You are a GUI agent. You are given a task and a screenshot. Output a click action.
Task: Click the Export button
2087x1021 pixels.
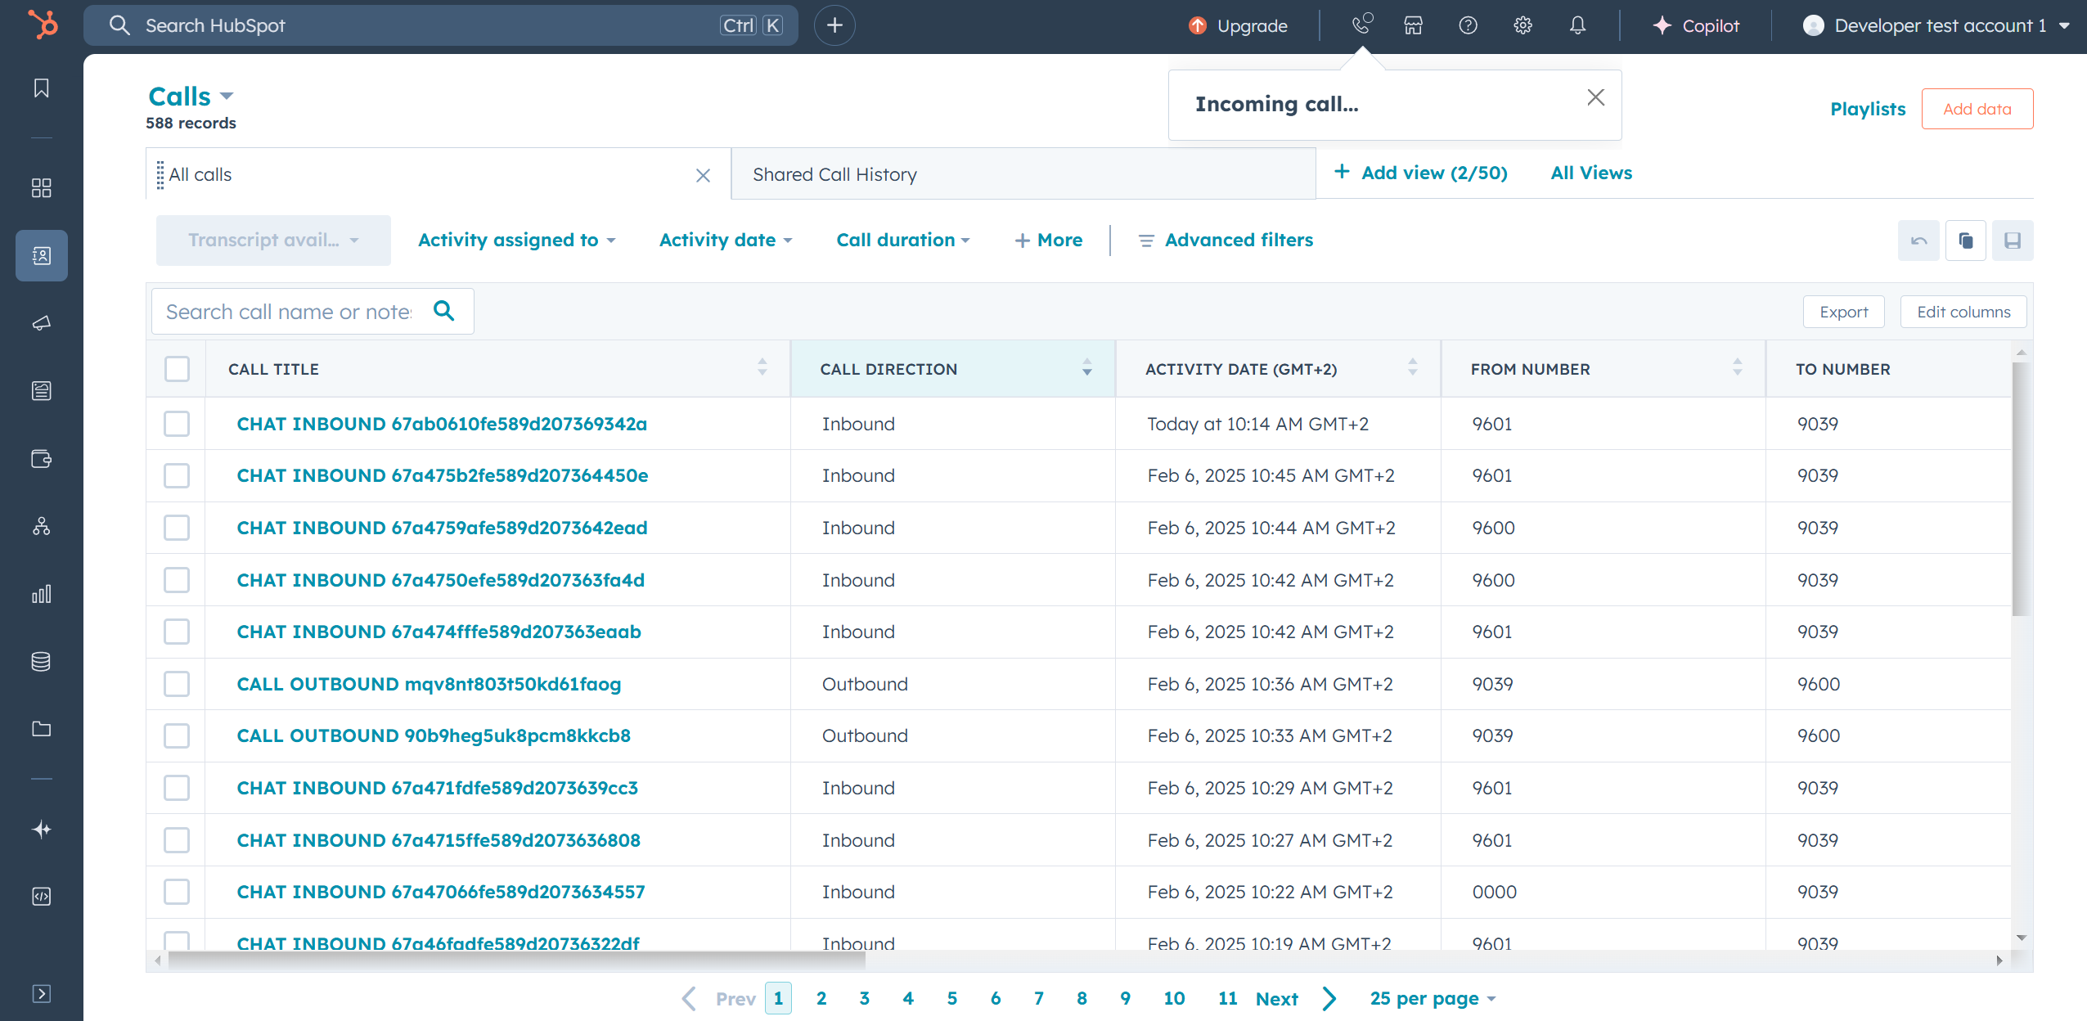pos(1843,312)
